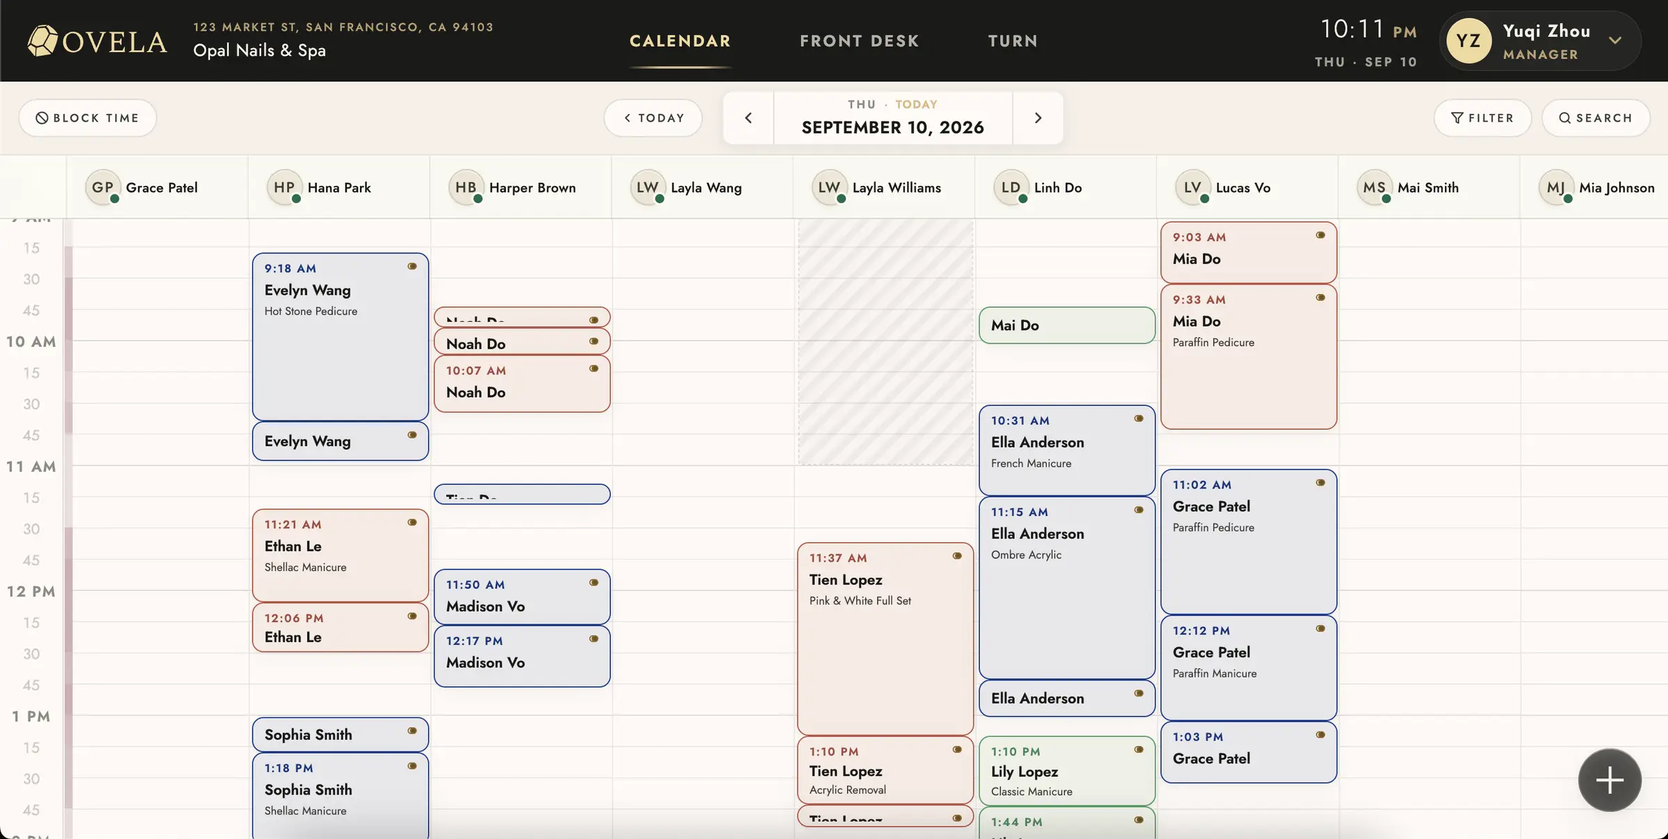Click the YZ user avatar
The image size is (1668, 839).
[x=1469, y=40]
